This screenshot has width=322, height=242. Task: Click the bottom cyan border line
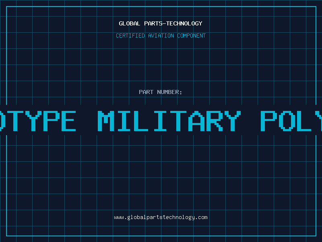pyautogui.click(x=161, y=236)
